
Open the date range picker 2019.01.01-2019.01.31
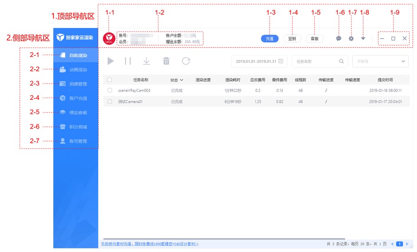tap(259, 61)
